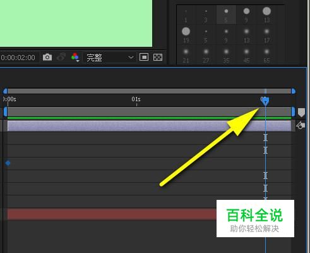
Task: Click the 0:00:02:00 timecode field
Action: tap(18, 58)
